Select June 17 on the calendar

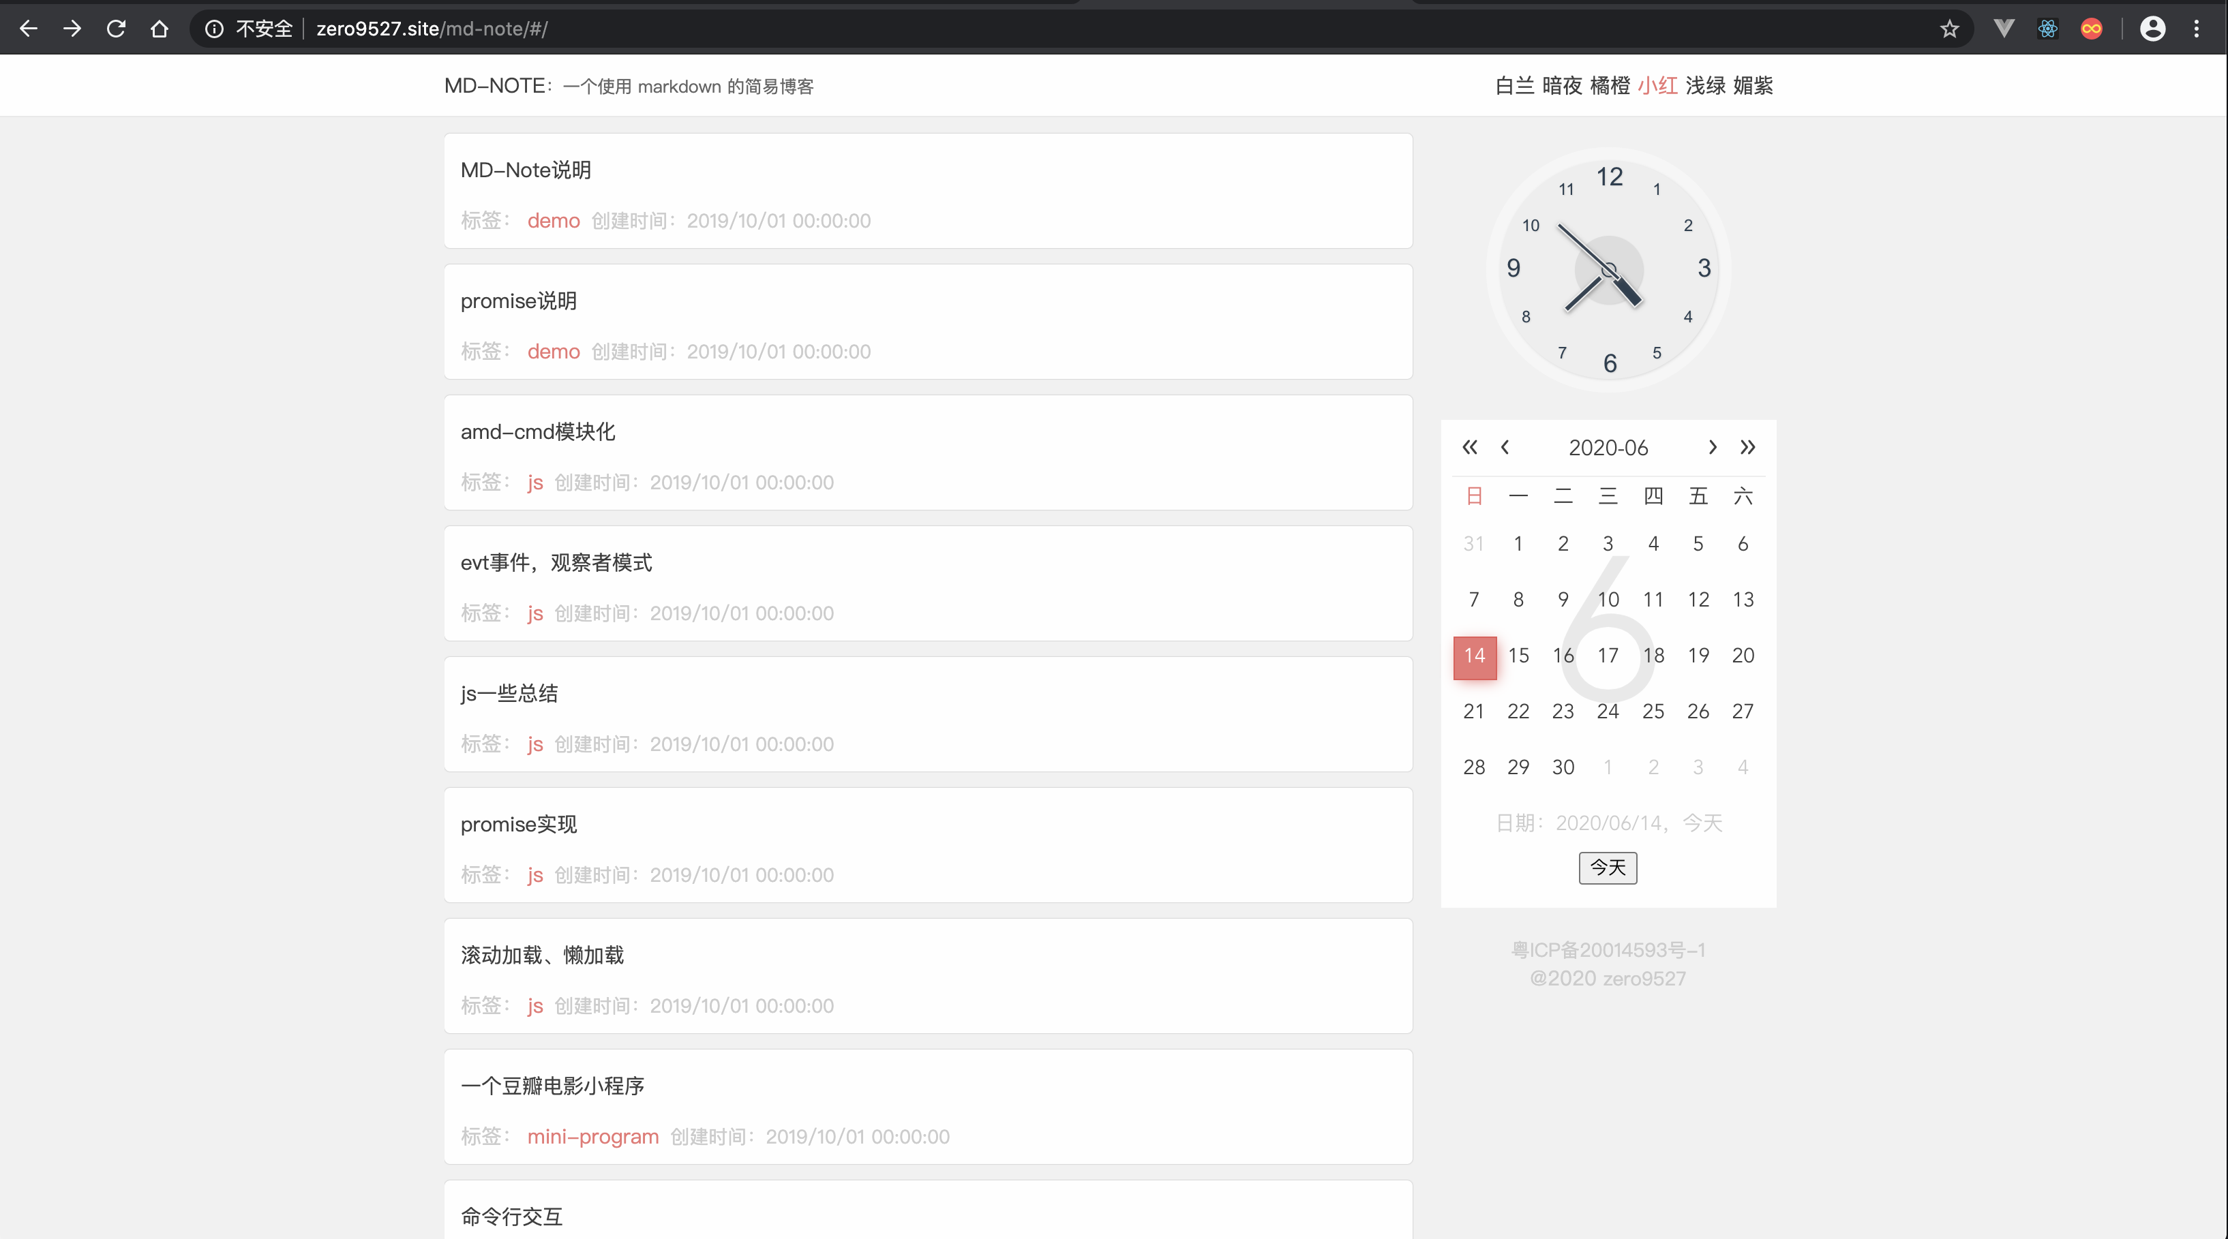(x=1608, y=654)
